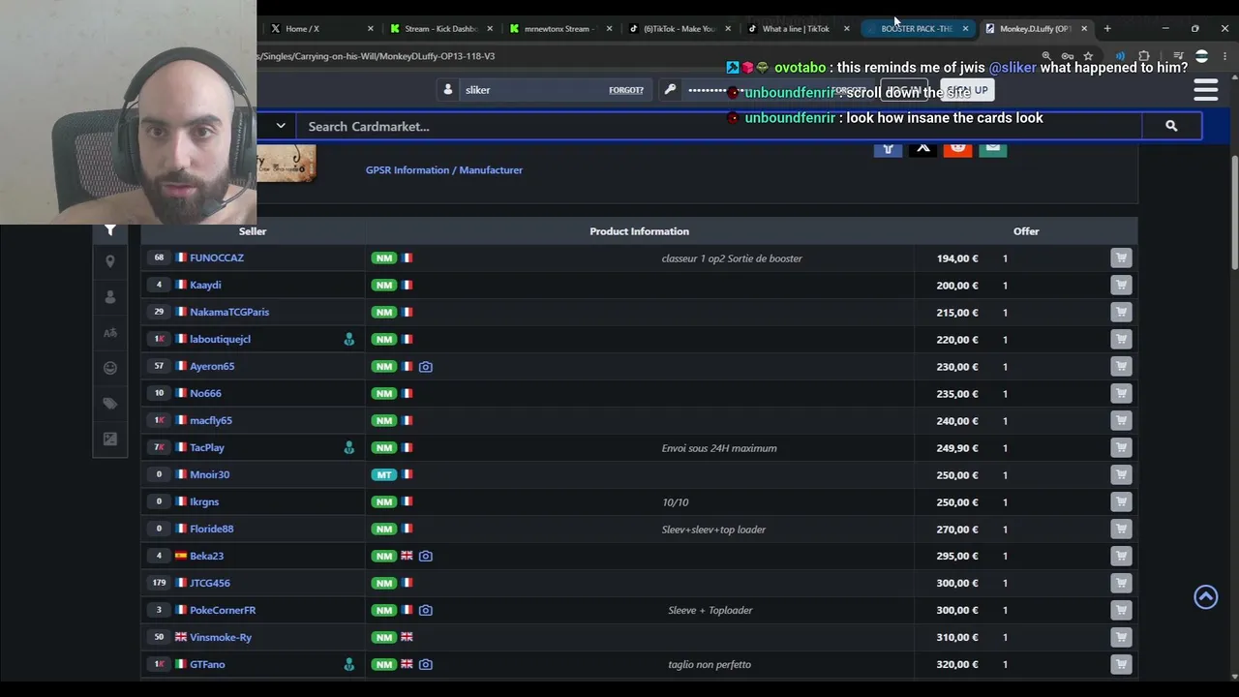This screenshot has height=697, width=1239.
Task: Expand the smiley seller reputation filter
Action: 110,368
